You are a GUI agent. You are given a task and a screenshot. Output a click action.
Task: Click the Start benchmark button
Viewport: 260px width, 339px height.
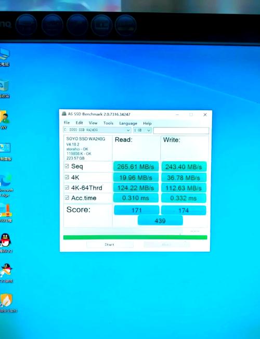[110, 244]
